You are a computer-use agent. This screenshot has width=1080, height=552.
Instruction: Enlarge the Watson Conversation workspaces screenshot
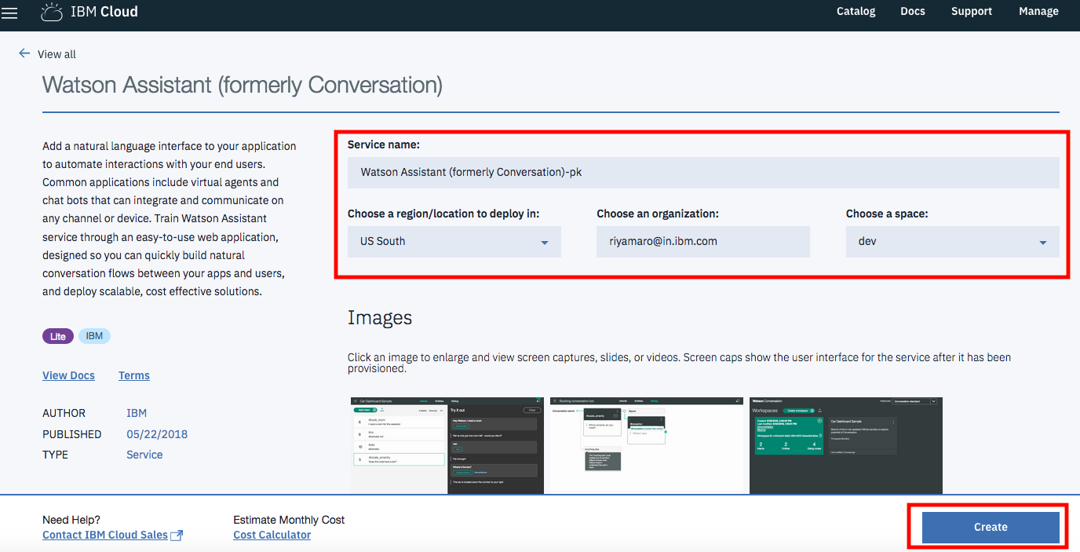(846, 445)
